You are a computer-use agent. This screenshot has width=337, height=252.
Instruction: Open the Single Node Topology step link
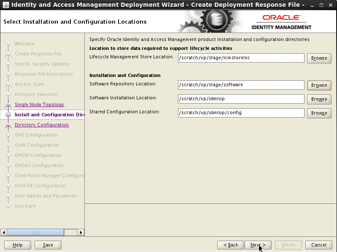tap(39, 104)
